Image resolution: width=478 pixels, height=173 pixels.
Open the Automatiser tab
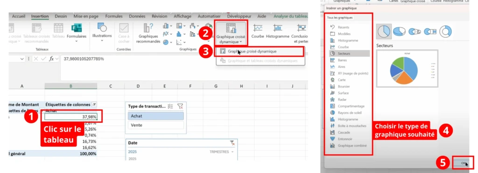coord(209,16)
